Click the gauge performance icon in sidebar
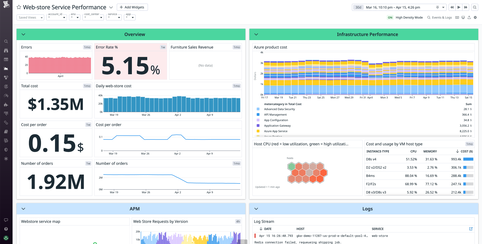 (6, 96)
